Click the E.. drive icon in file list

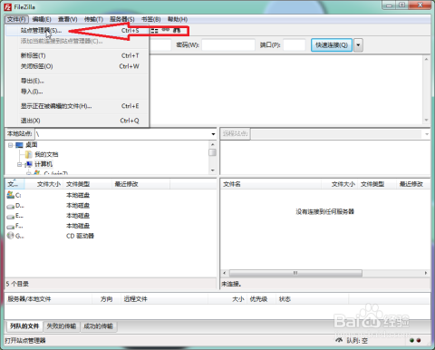tap(11, 217)
